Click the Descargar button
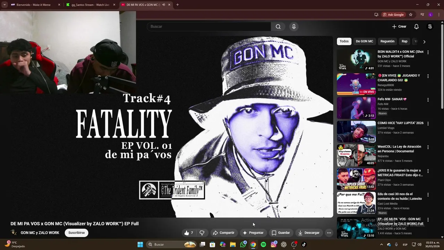Viewport: 444px width, 250px height. (309, 233)
